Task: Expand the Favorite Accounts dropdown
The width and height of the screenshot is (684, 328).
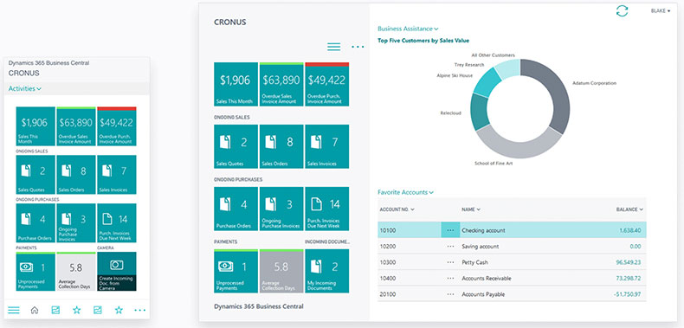Action: [406, 192]
